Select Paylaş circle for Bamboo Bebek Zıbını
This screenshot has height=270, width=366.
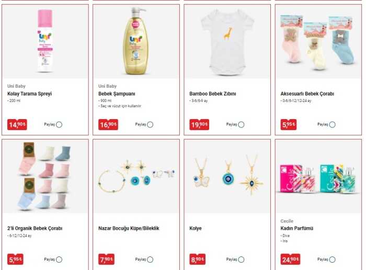241,124
